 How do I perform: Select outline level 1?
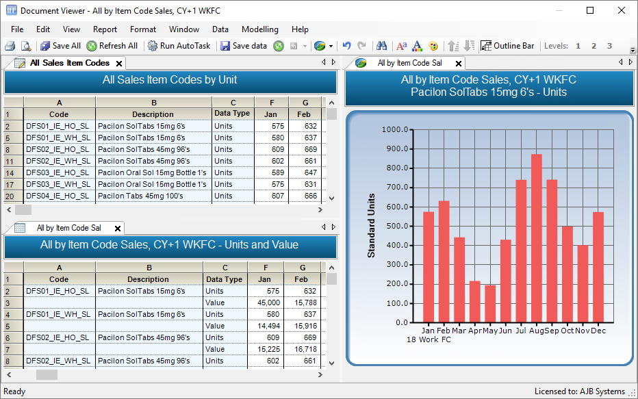pyautogui.click(x=578, y=46)
